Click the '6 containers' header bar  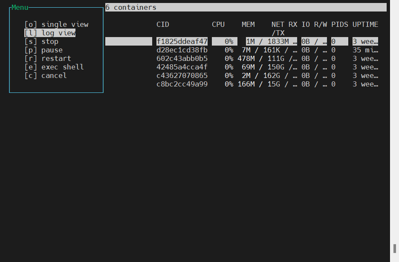[x=246, y=7]
